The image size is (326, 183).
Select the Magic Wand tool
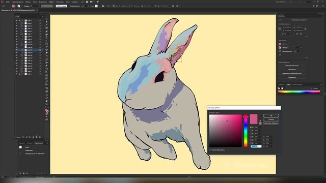click(47, 24)
